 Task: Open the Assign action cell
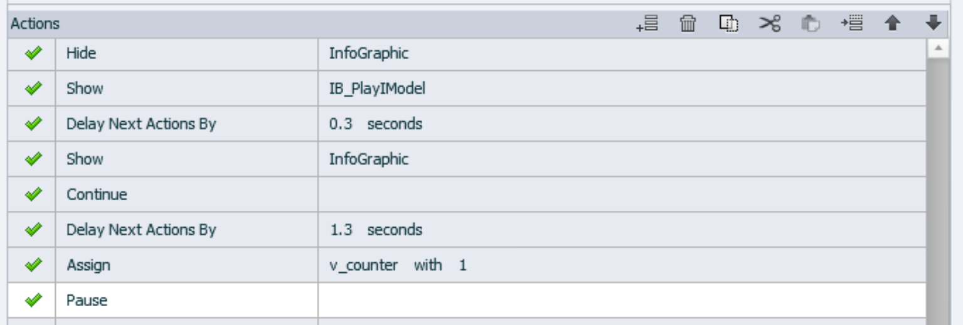coord(88,265)
